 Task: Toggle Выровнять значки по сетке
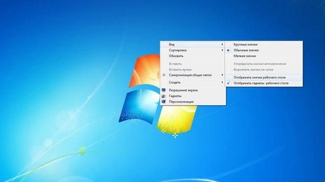tap(264, 70)
